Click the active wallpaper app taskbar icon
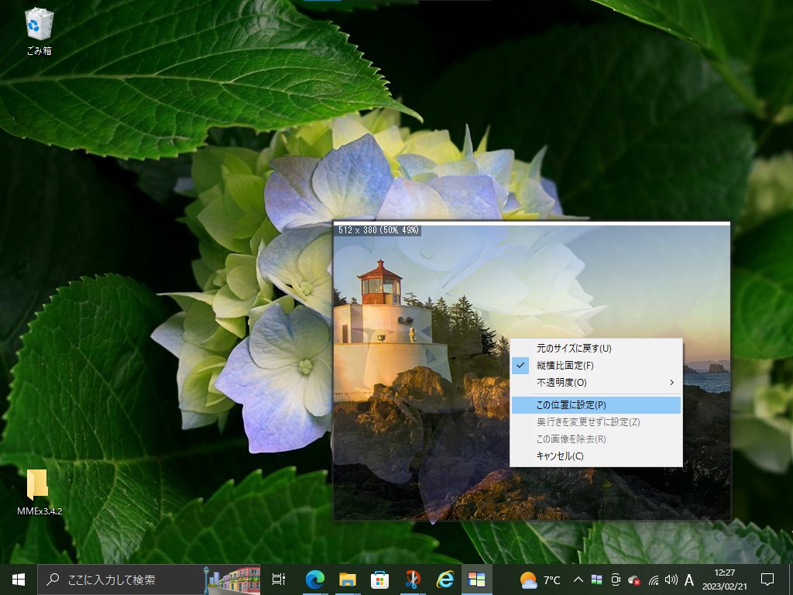 pos(477,580)
